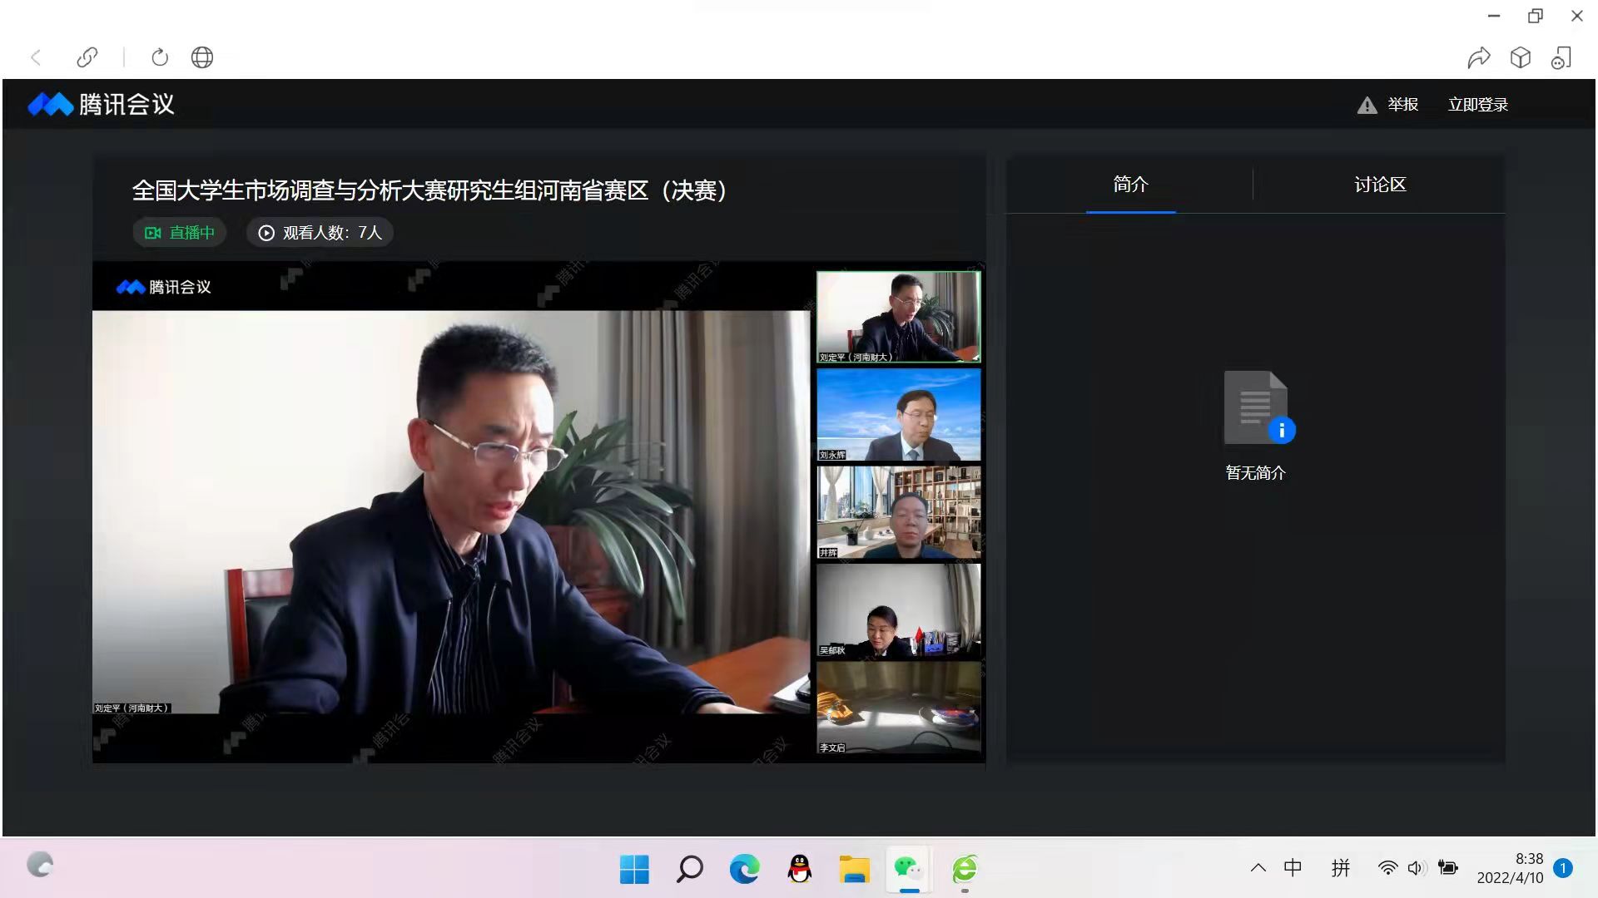The height and width of the screenshot is (898, 1598).
Task: Click the back arrow icon
Action: 36,57
